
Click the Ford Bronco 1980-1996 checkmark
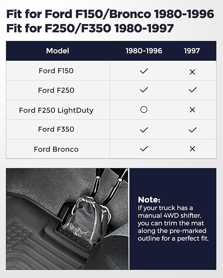pos(144,149)
